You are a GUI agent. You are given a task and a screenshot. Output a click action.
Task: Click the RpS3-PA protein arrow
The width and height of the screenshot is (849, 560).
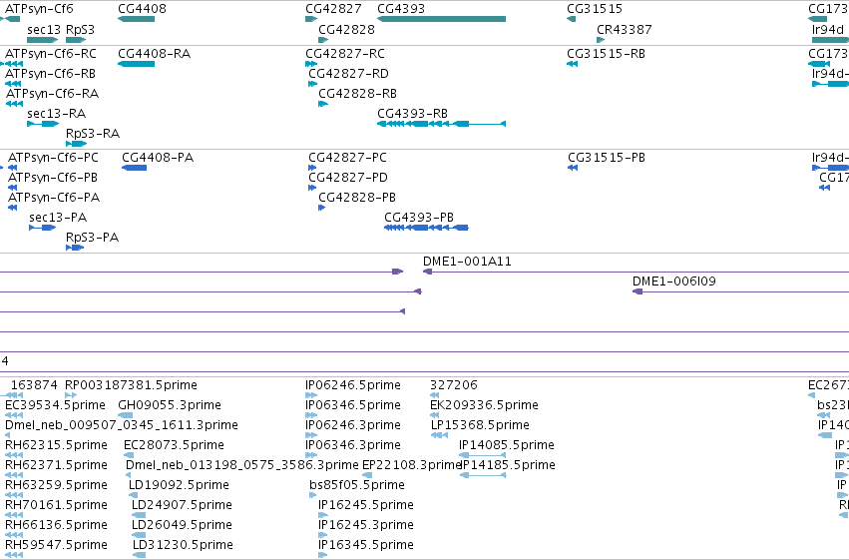(75, 248)
